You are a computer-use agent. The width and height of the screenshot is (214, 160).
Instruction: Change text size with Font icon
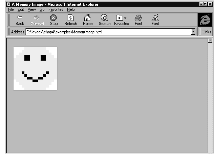coord(155,18)
